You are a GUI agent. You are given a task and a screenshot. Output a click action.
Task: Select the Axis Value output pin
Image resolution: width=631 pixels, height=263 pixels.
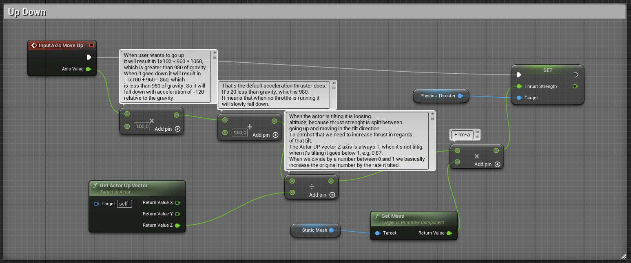click(88, 69)
